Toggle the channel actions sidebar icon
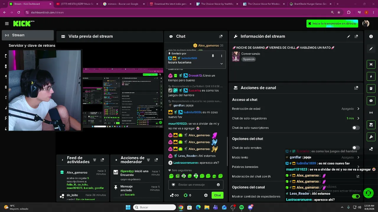The image size is (378, 212). [x=371, y=125]
